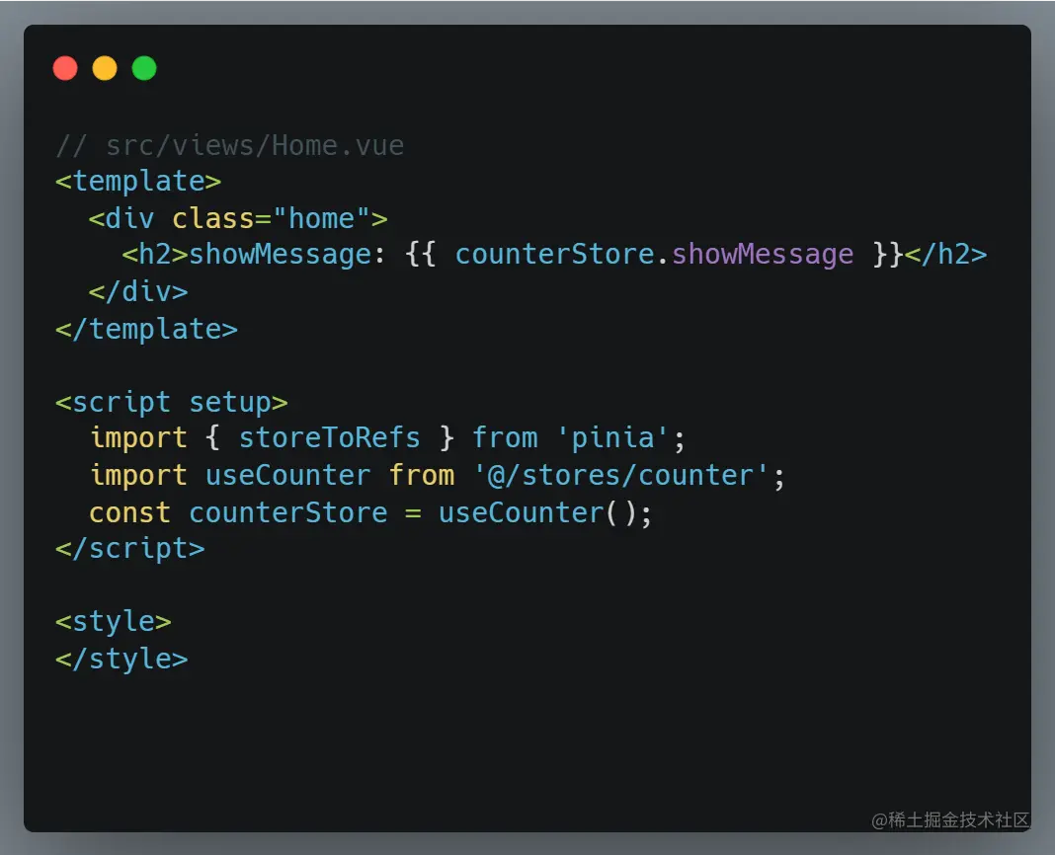Click 'counterStore' inside the mustache braces
This screenshot has height=855, width=1055.
(554, 255)
